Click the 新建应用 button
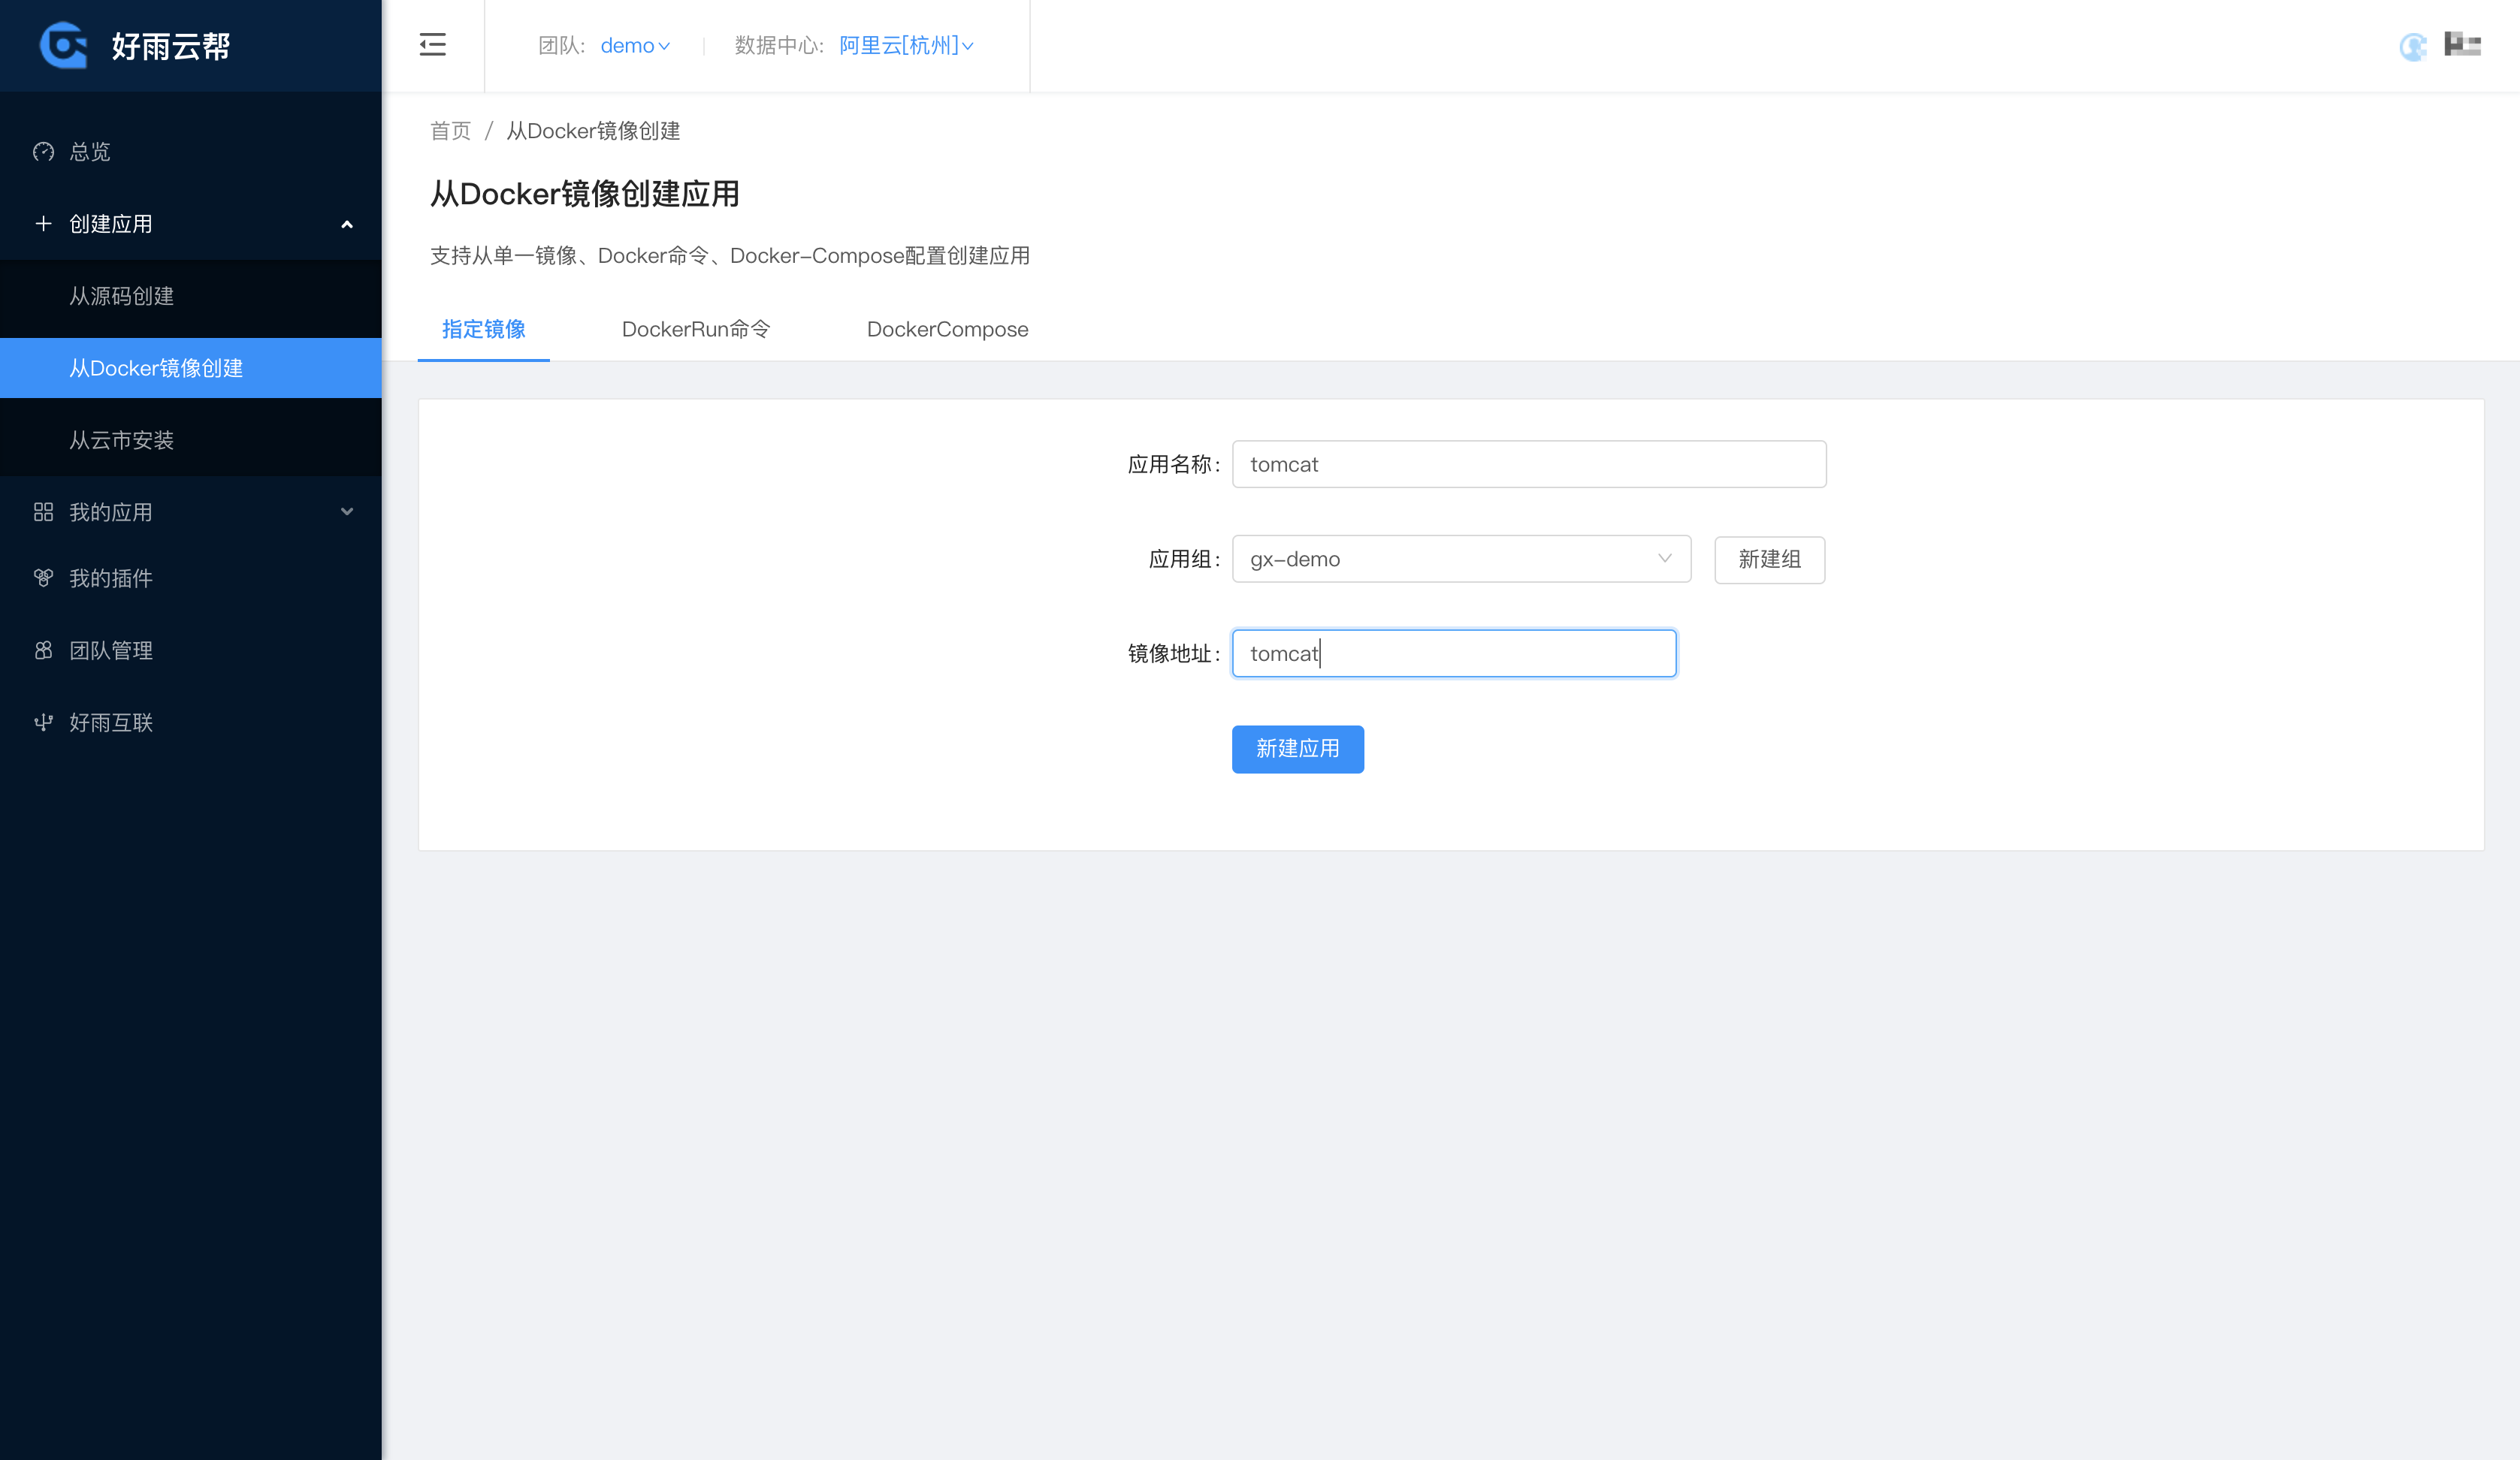 coord(1297,749)
